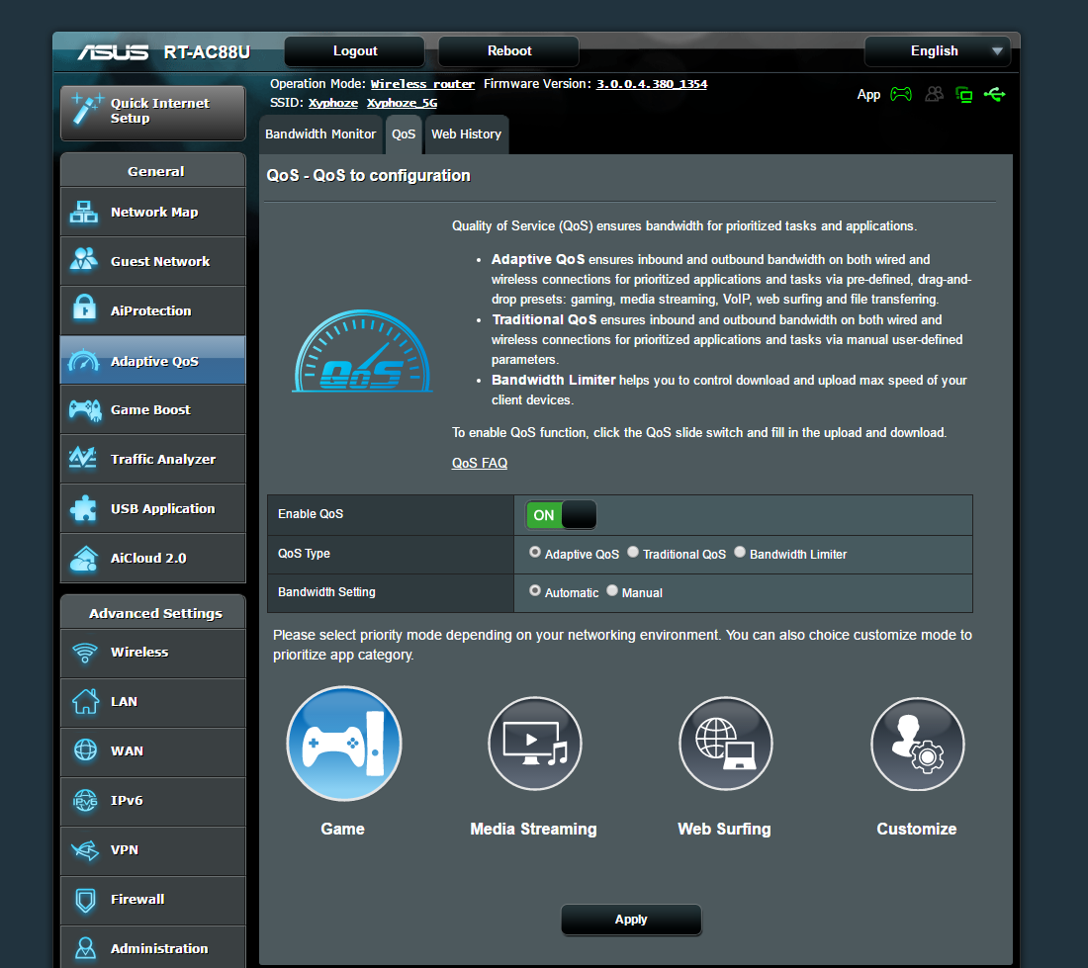1088x968 pixels.
Task: Open AiProtection lock icon
Action: point(85,307)
